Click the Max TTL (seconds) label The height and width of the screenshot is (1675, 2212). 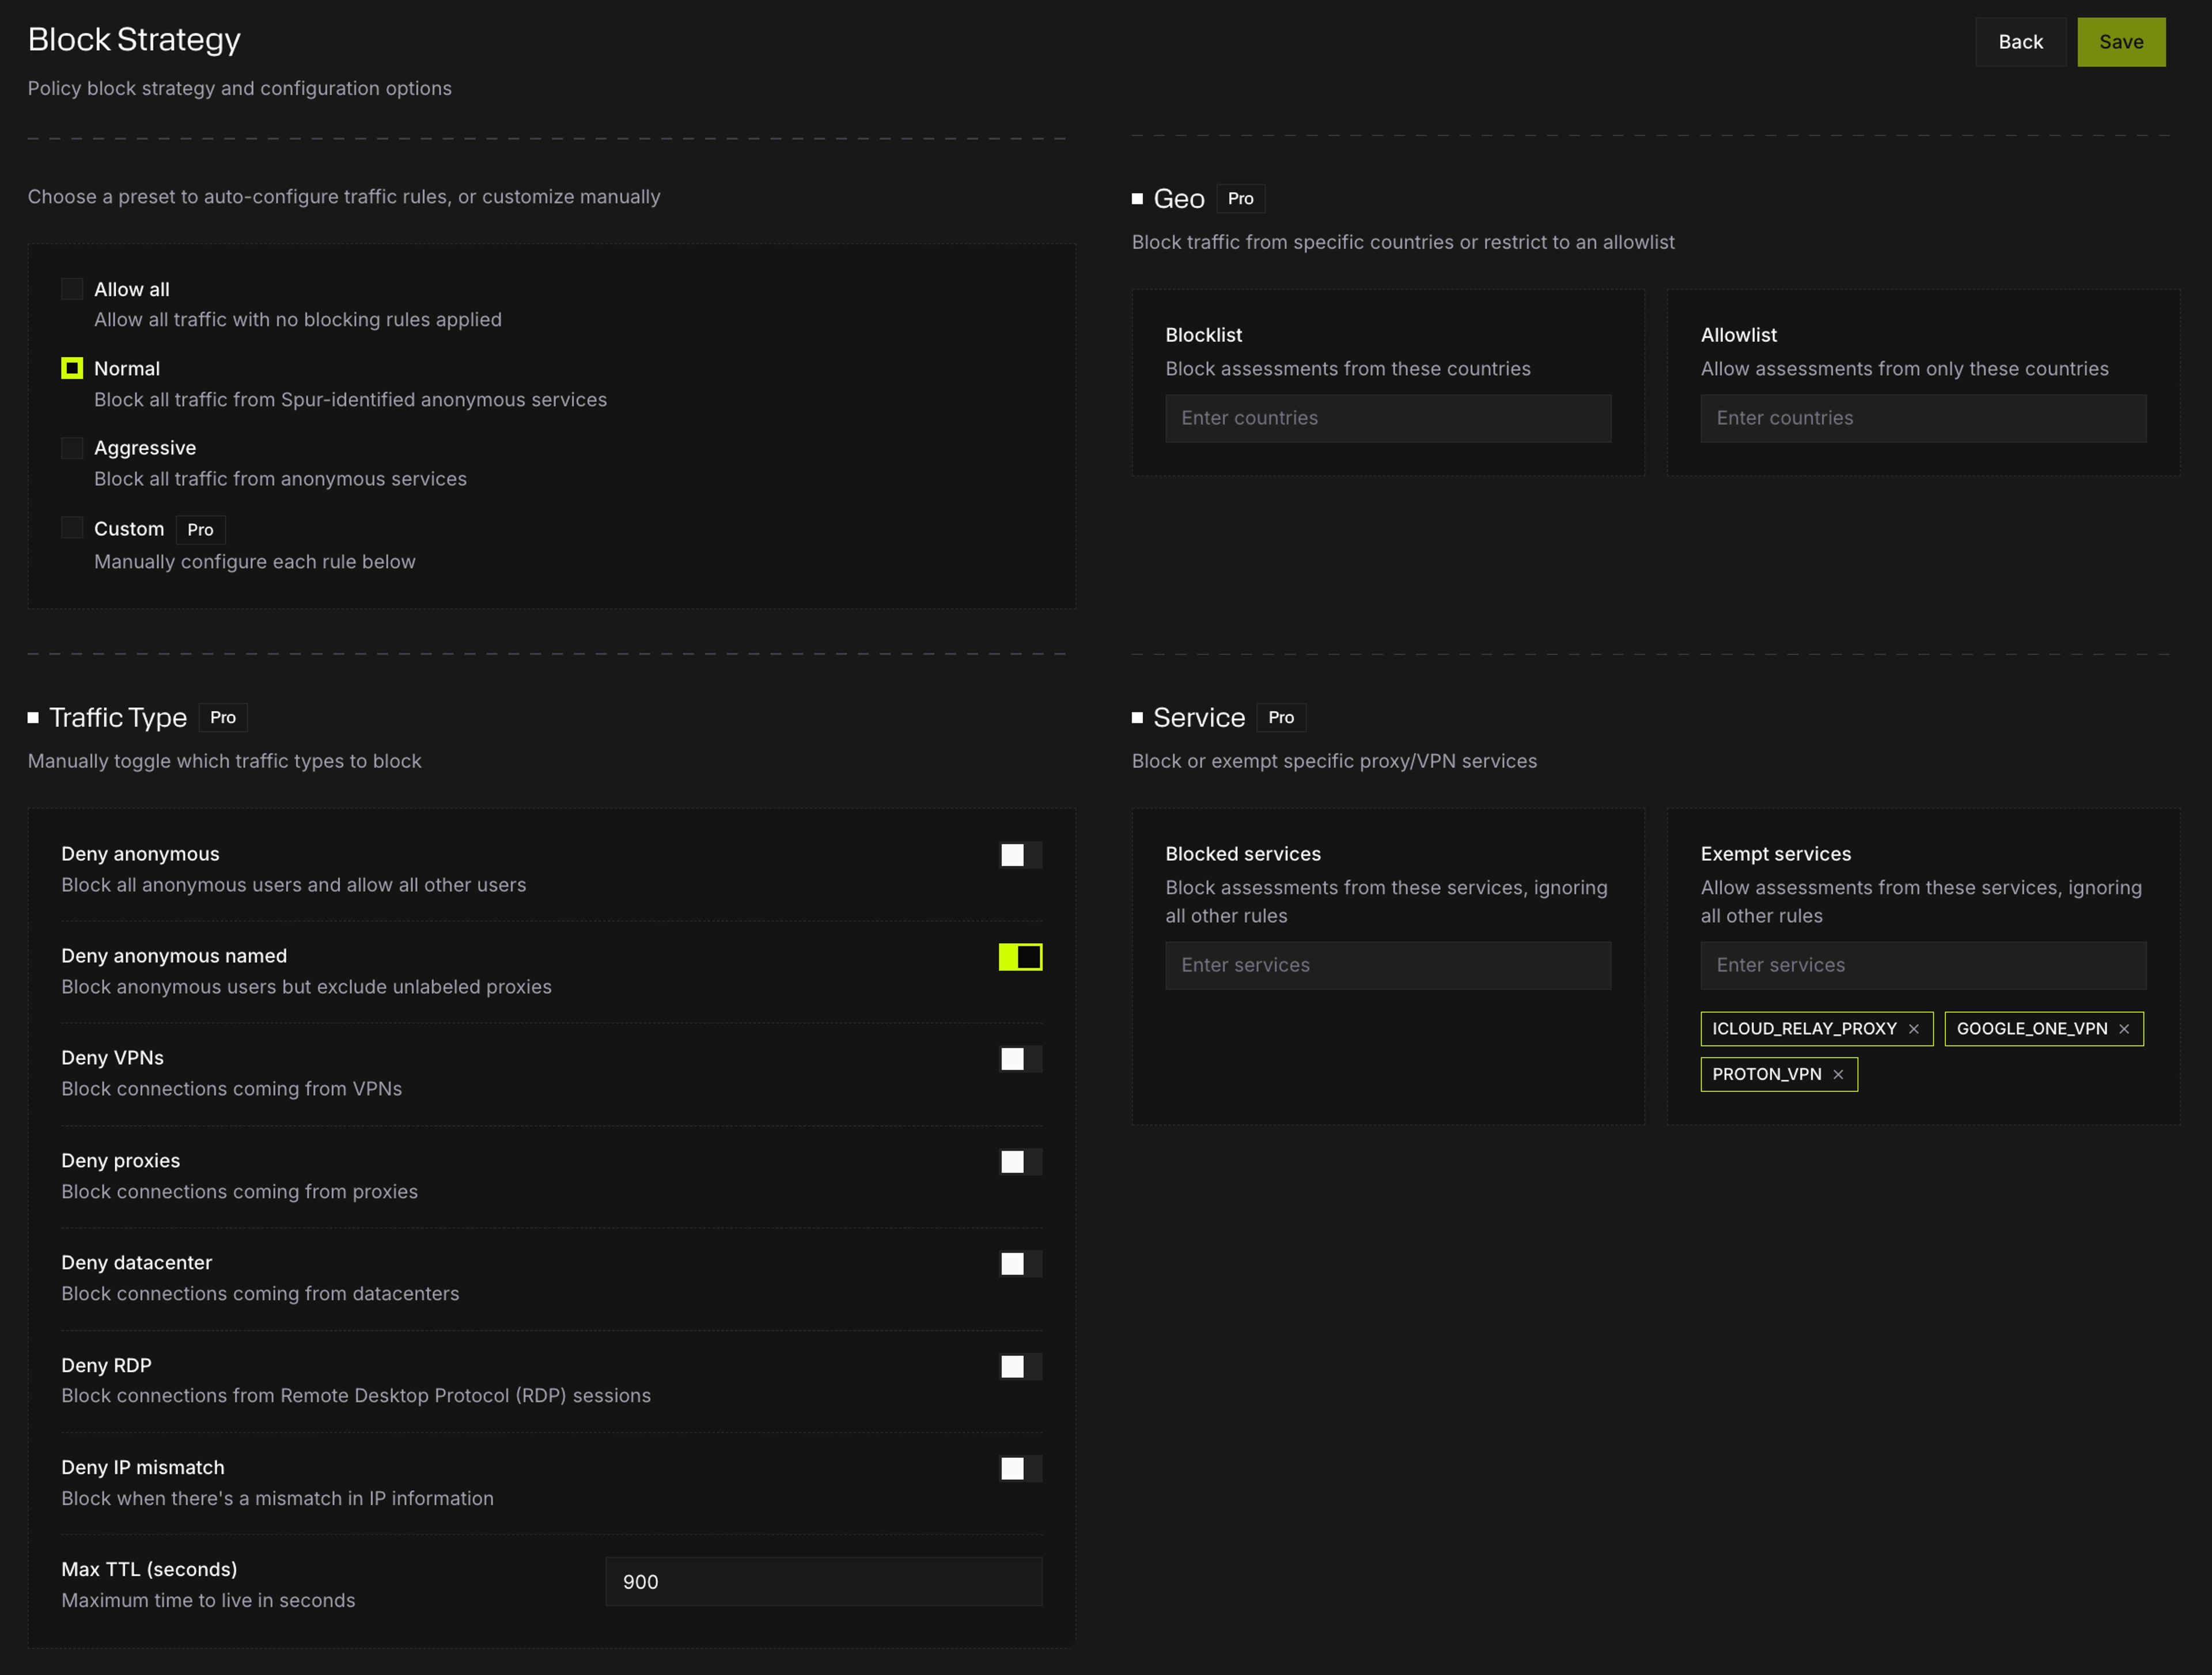click(x=149, y=1570)
